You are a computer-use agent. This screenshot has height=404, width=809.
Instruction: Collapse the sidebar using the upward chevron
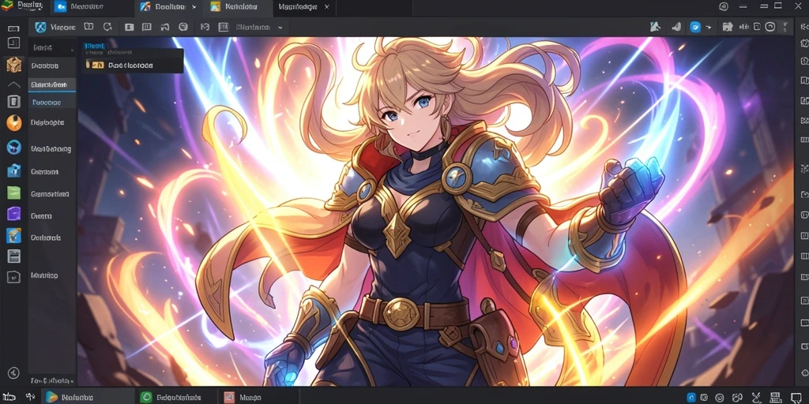(x=14, y=84)
